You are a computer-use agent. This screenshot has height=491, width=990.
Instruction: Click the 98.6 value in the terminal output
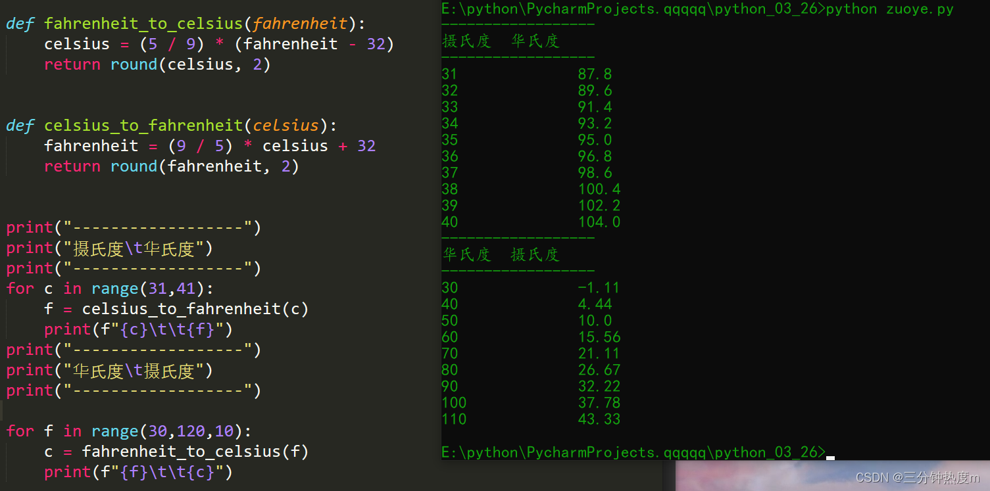(x=595, y=173)
